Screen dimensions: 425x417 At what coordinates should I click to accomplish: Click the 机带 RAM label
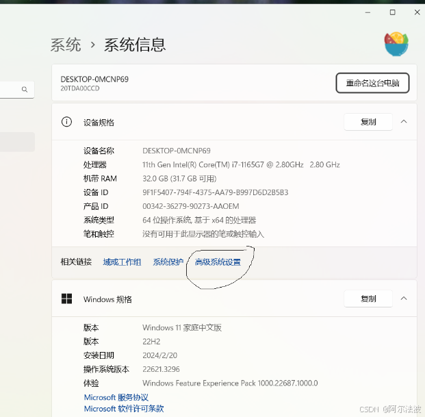[x=100, y=179]
